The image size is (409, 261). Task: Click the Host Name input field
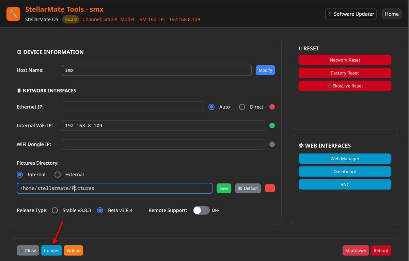click(x=157, y=70)
